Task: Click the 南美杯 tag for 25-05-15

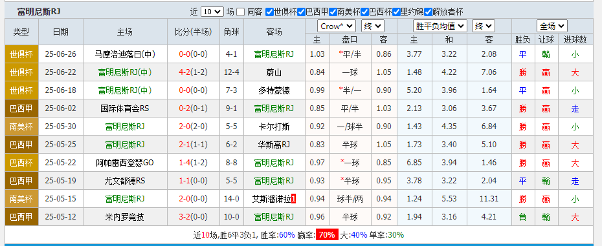Action: (21, 199)
